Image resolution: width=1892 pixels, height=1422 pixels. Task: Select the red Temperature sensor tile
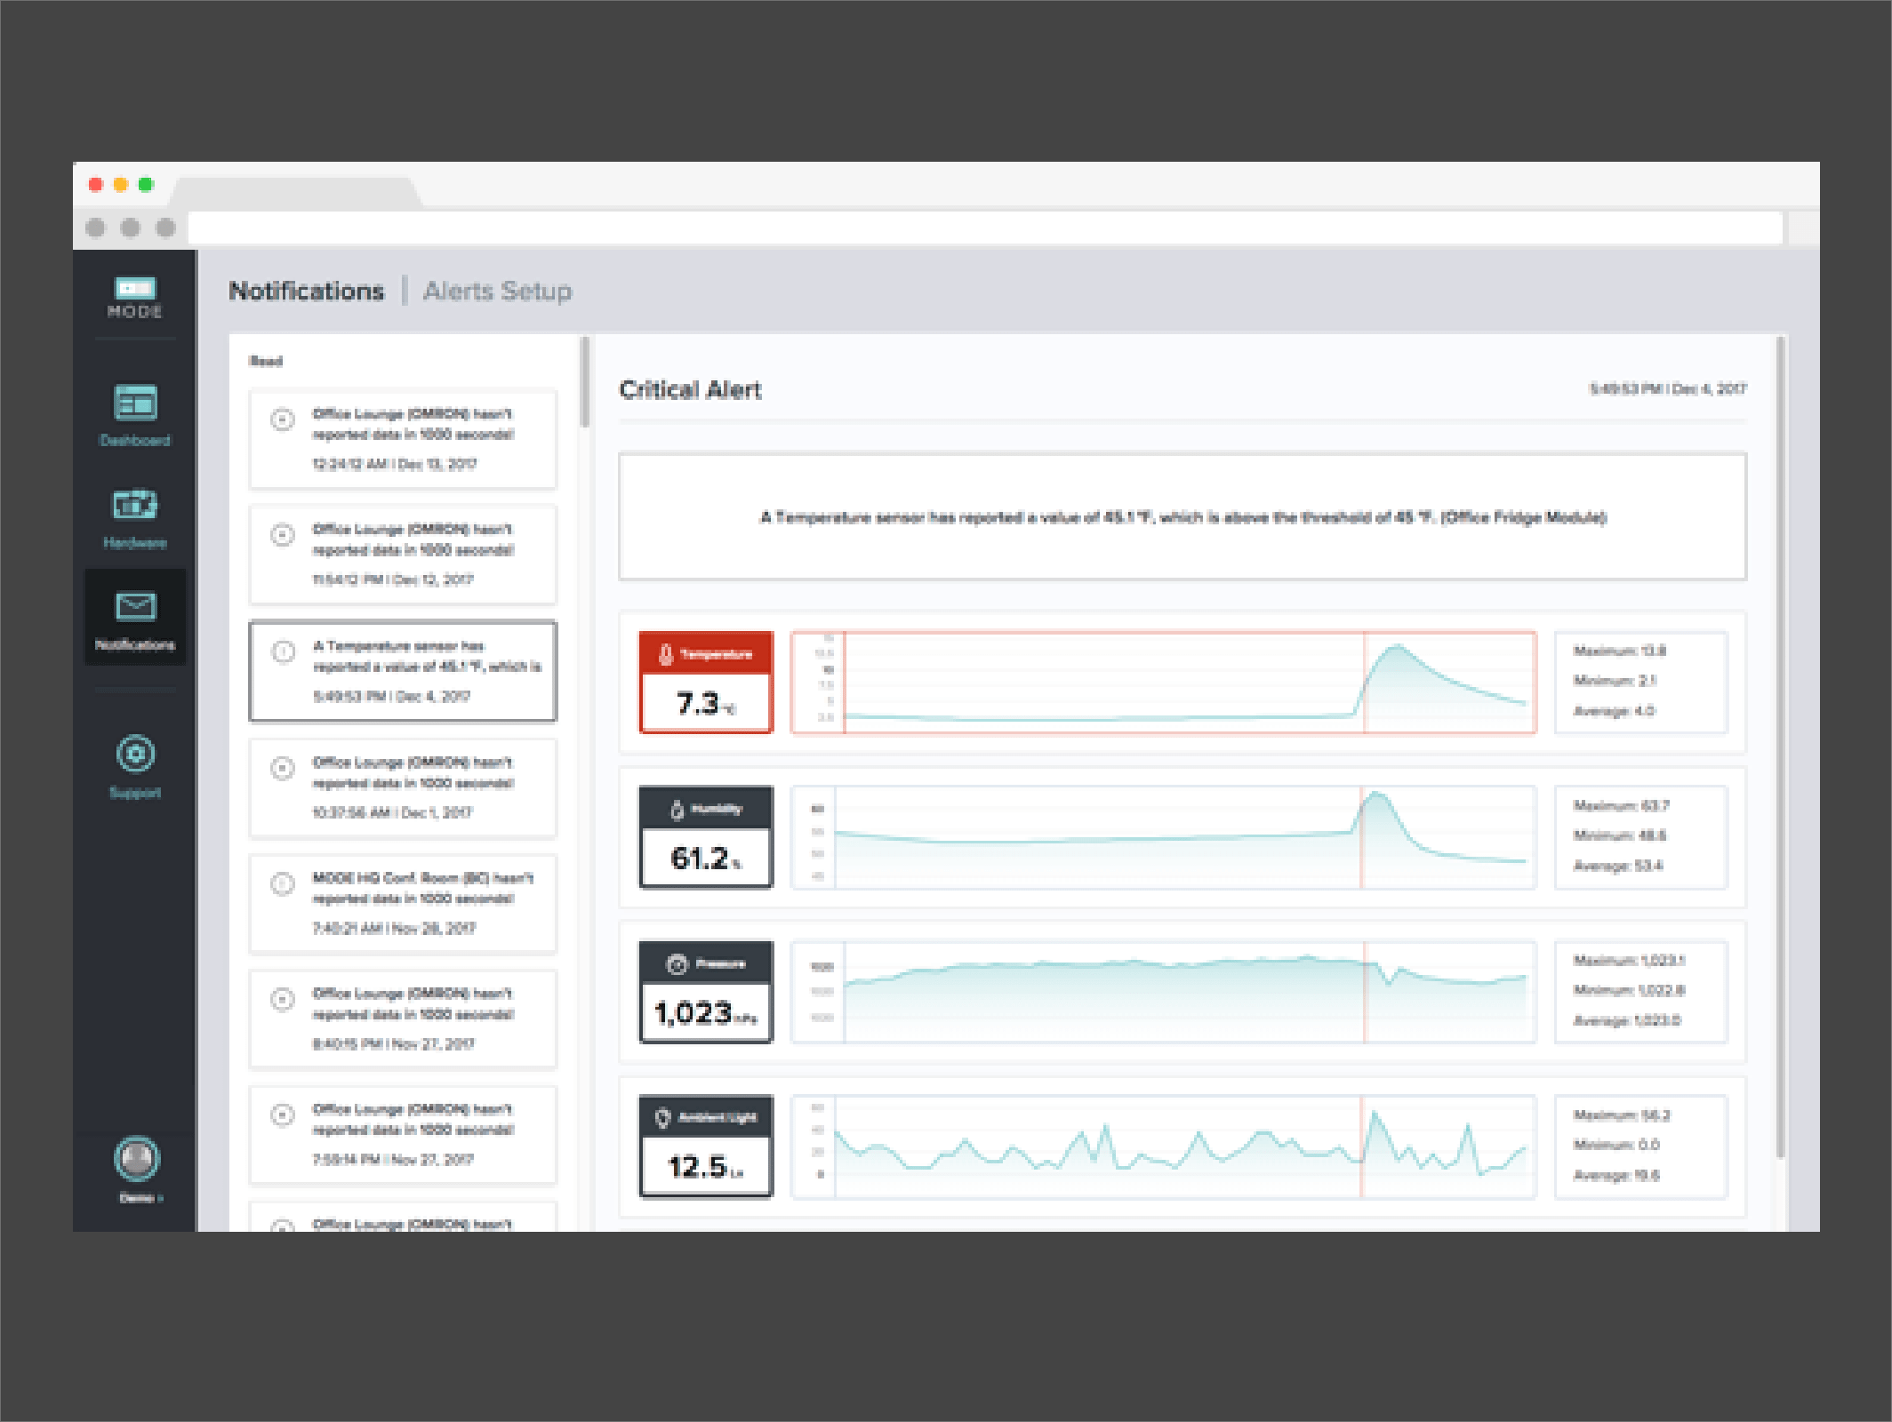(706, 683)
